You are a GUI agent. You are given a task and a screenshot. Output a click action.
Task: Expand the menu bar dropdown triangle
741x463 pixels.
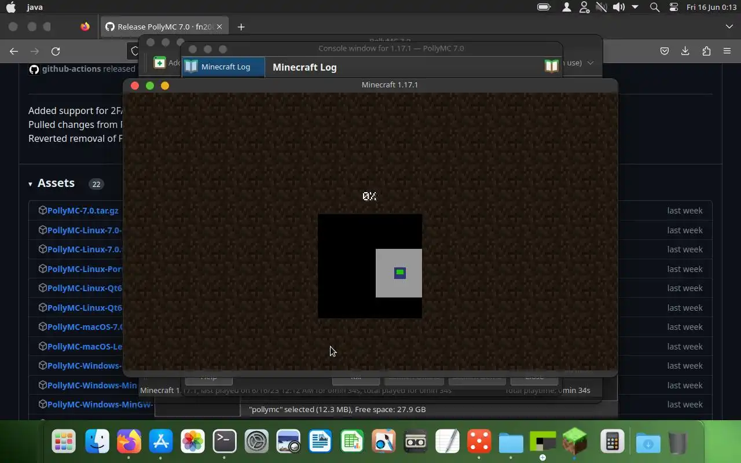[x=635, y=7]
